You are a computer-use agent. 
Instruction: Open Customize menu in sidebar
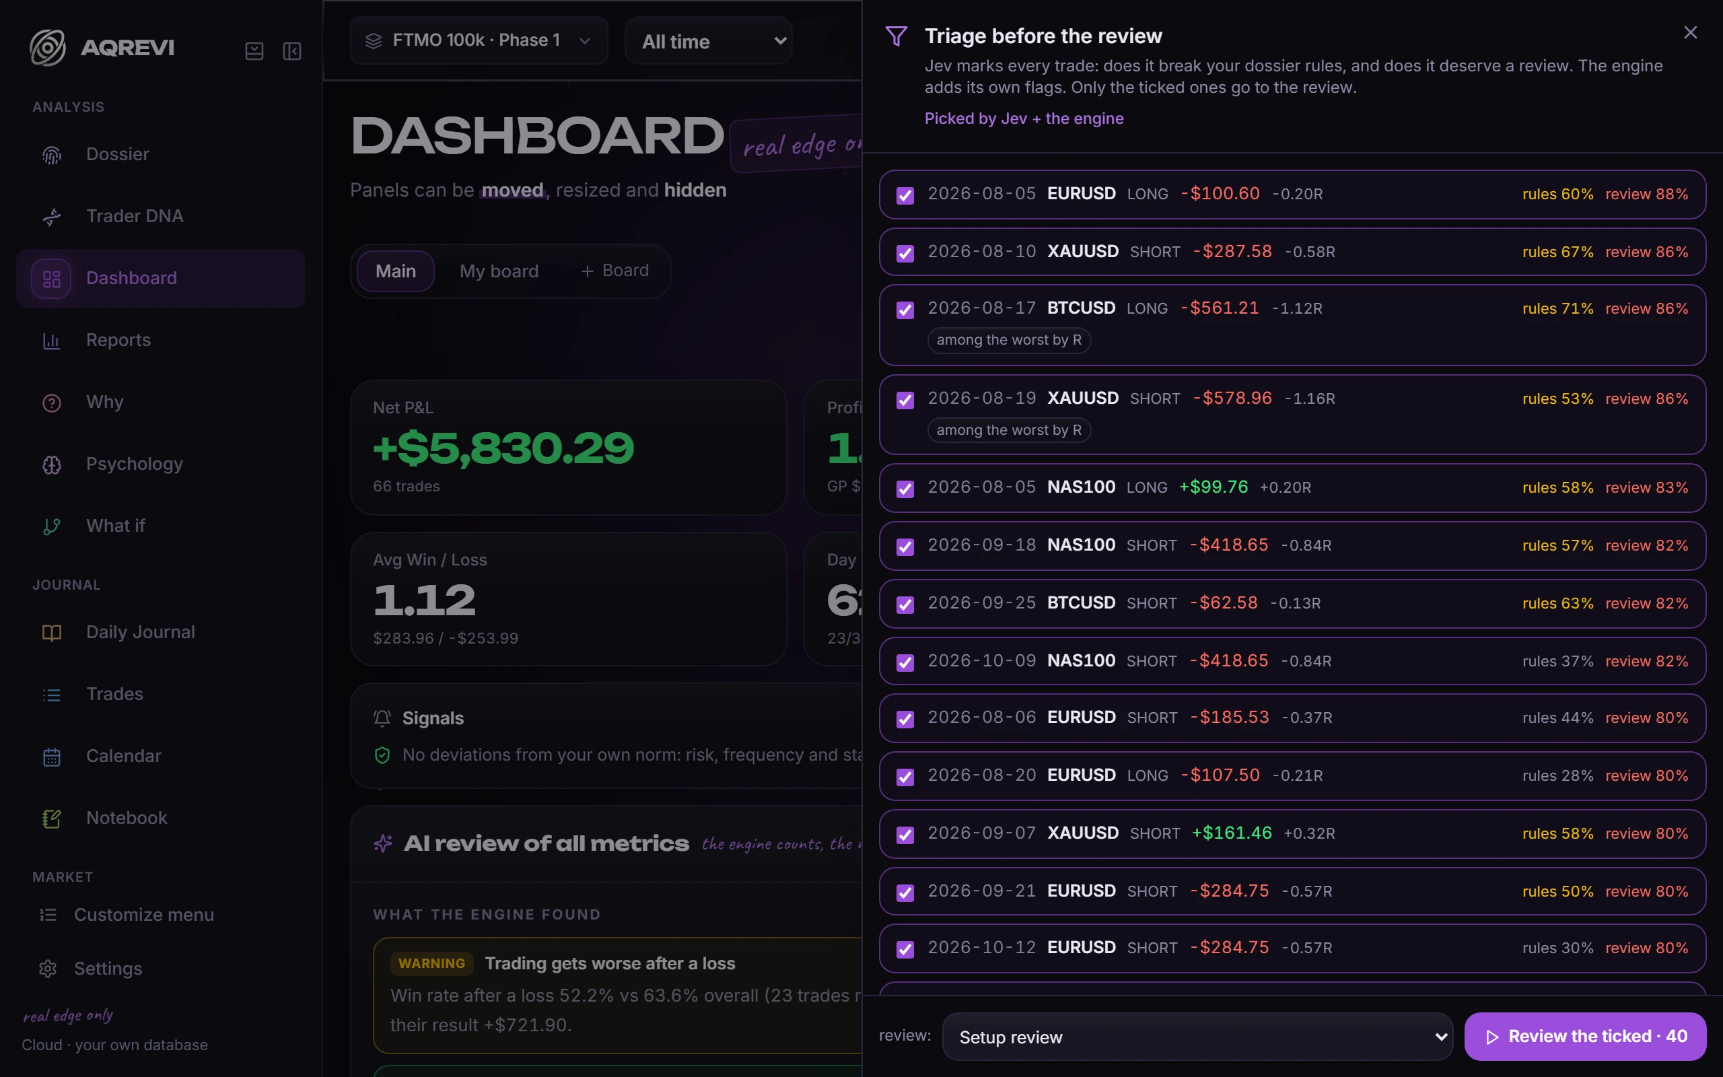127,915
